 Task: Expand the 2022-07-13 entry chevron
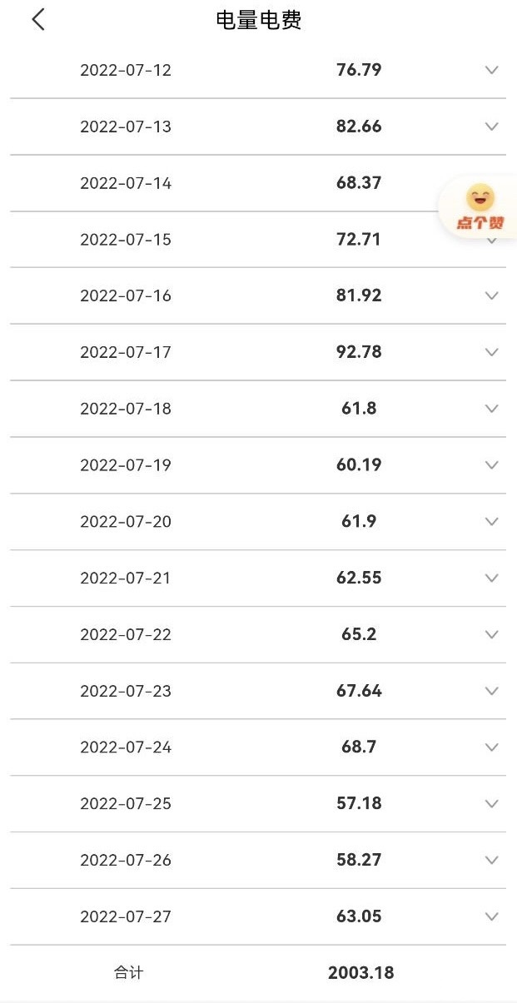pyautogui.click(x=491, y=127)
